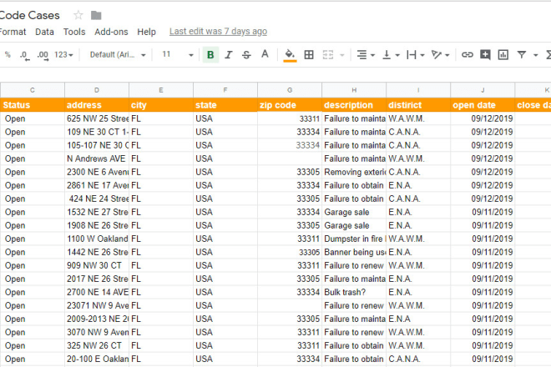The image size is (551, 367).
Task: Select the '2700 NE 14 AVE' address cell
Action: click(97, 292)
